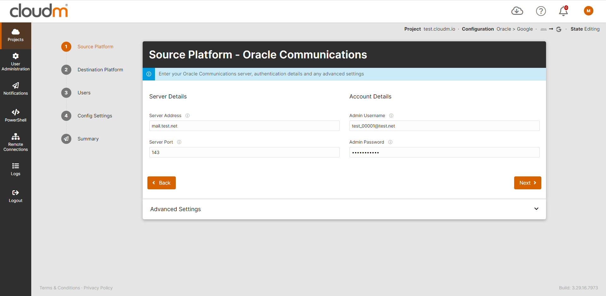Click the Server Details heading

(x=168, y=97)
